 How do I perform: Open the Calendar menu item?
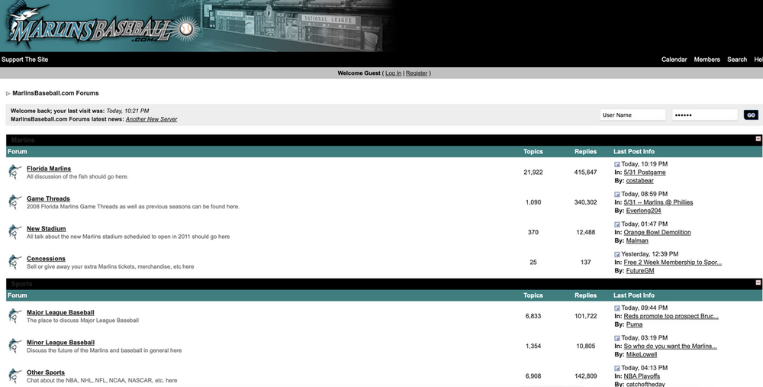click(x=674, y=60)
